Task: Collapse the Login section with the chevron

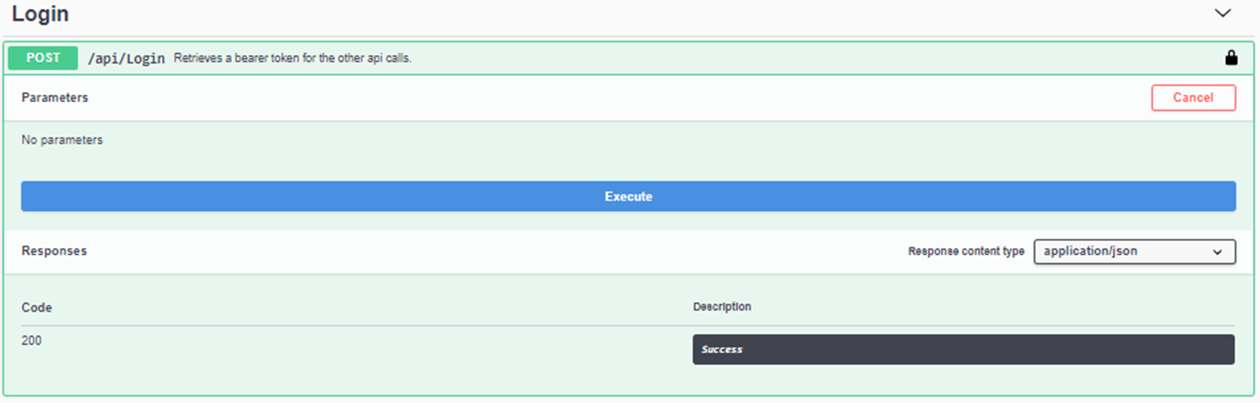Action: click(x=1222, y=13)
